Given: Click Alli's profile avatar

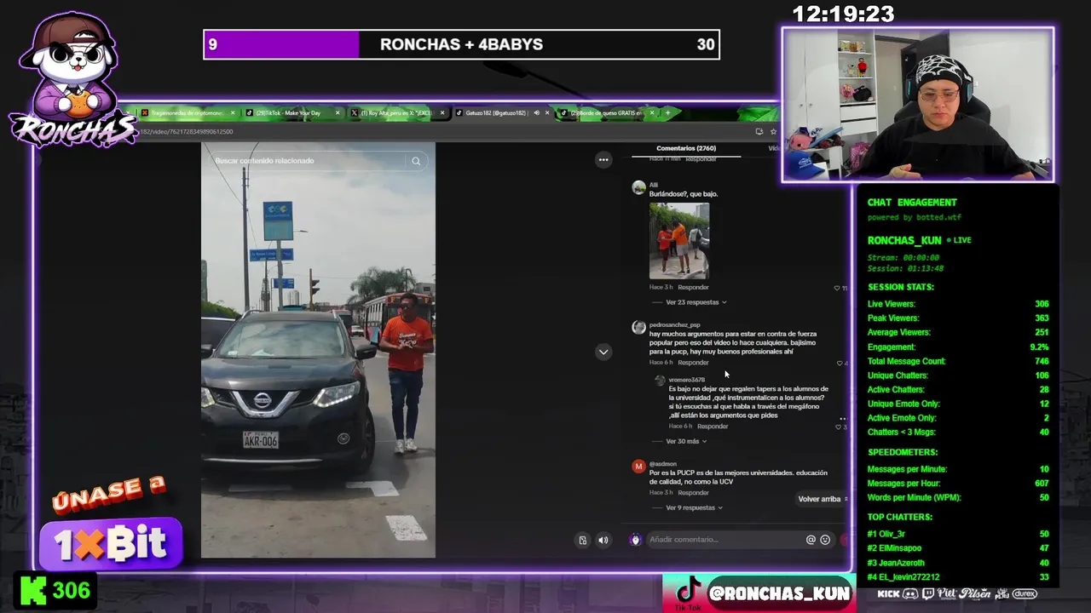Looking at the screenshot, I should 638,188.
